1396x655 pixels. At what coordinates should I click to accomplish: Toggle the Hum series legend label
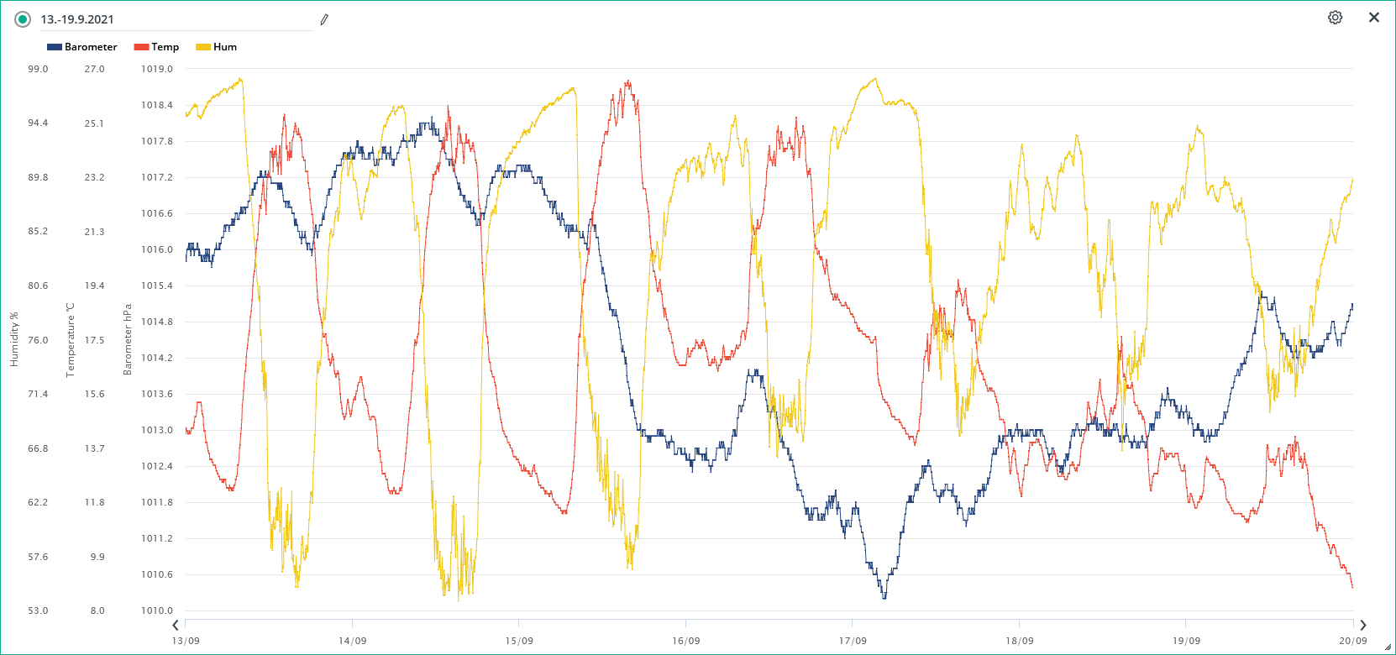pos(225,47)
